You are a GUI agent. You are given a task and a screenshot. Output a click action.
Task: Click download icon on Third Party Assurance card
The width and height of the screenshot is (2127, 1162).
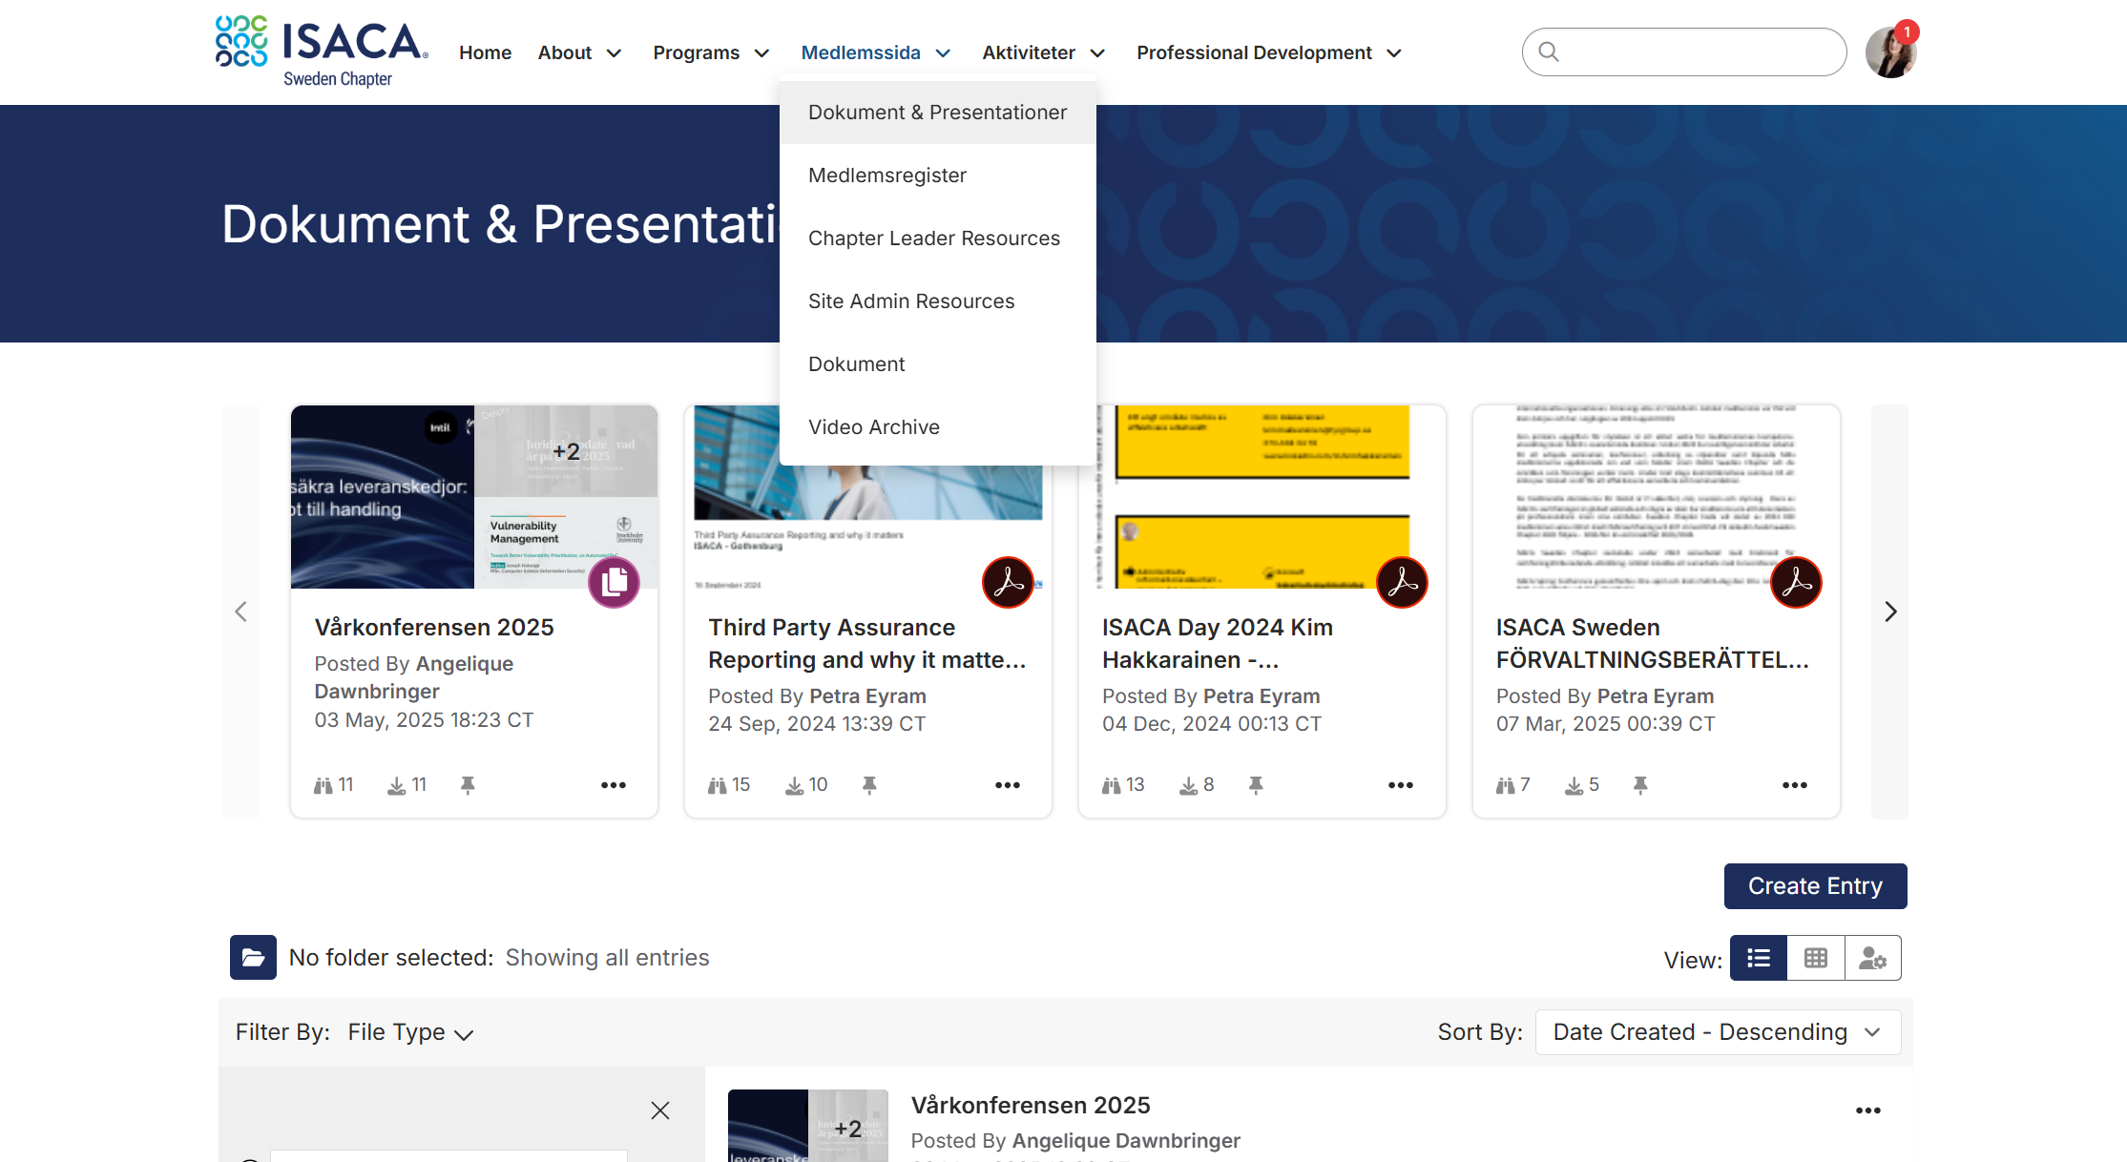coord(794,785)
